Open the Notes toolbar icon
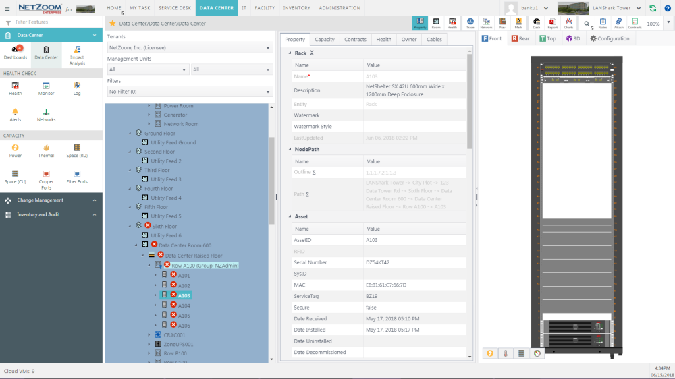This screenshot has height=379, width=675. click(x=602, y=23)
